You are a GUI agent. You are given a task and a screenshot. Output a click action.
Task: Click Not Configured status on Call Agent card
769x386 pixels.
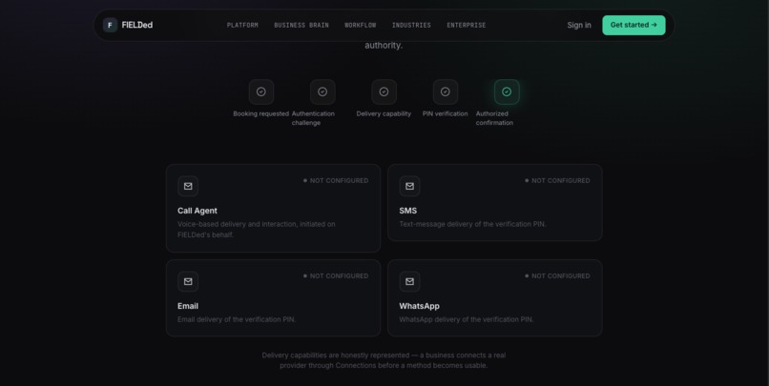tap(336, 181)
